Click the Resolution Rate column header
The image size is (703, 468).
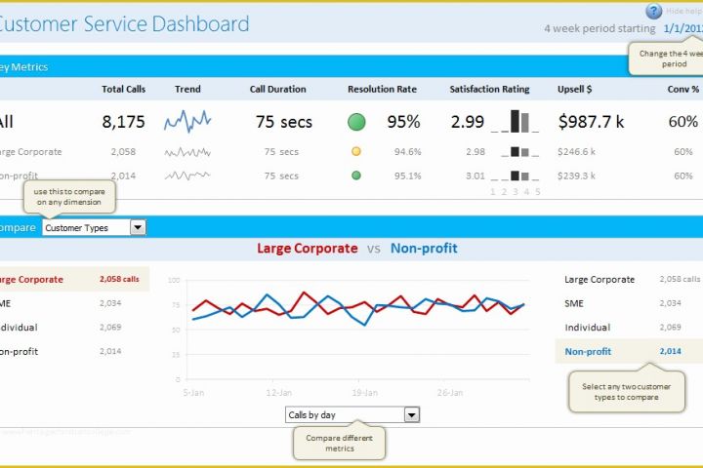click(x=382, y=89)
